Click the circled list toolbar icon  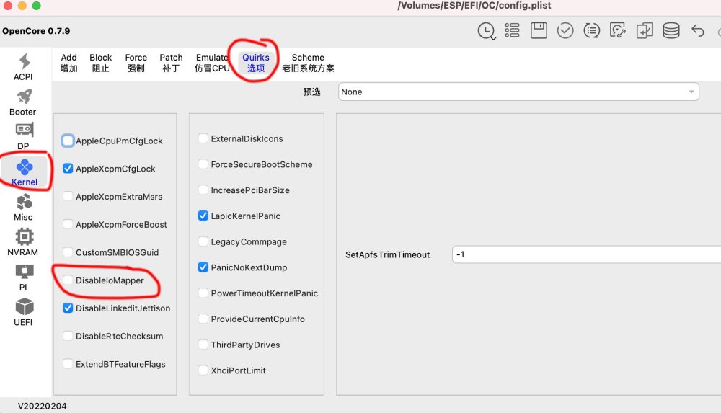tap(591, 31)
